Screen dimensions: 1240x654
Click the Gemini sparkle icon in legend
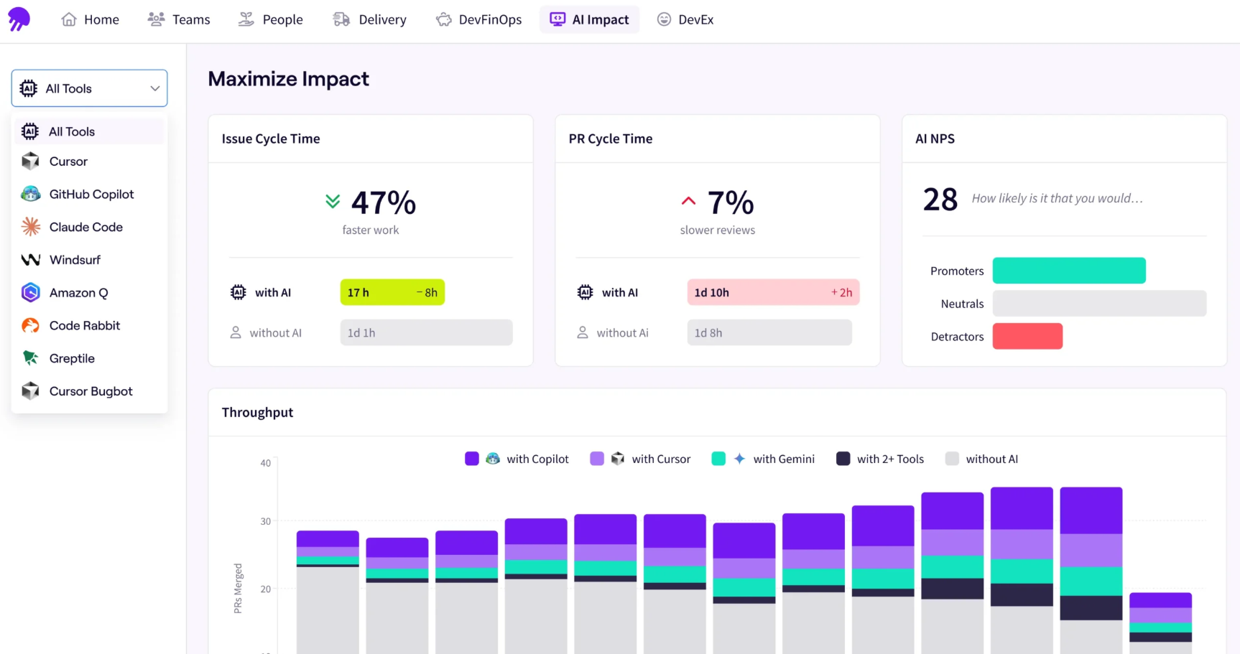(739, 459)
